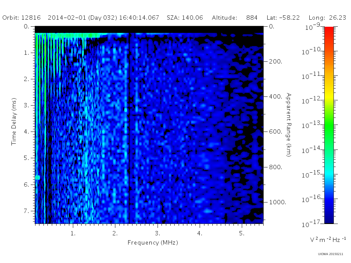Click the Altitude: label
351x263 pixels.
coord(224,18)
